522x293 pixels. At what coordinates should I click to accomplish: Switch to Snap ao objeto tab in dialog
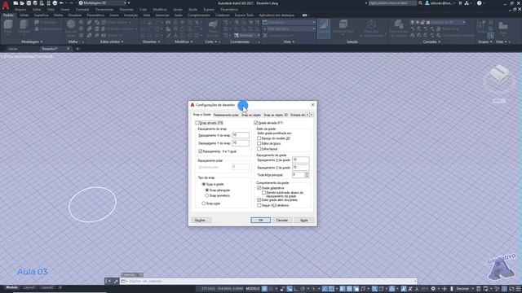click(x=251, y=115)
